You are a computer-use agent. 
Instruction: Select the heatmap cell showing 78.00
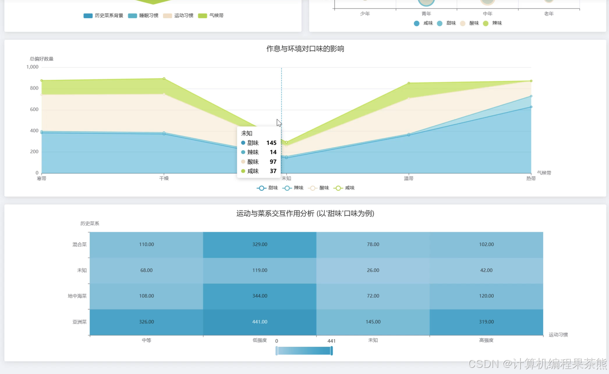pos(373,244)
